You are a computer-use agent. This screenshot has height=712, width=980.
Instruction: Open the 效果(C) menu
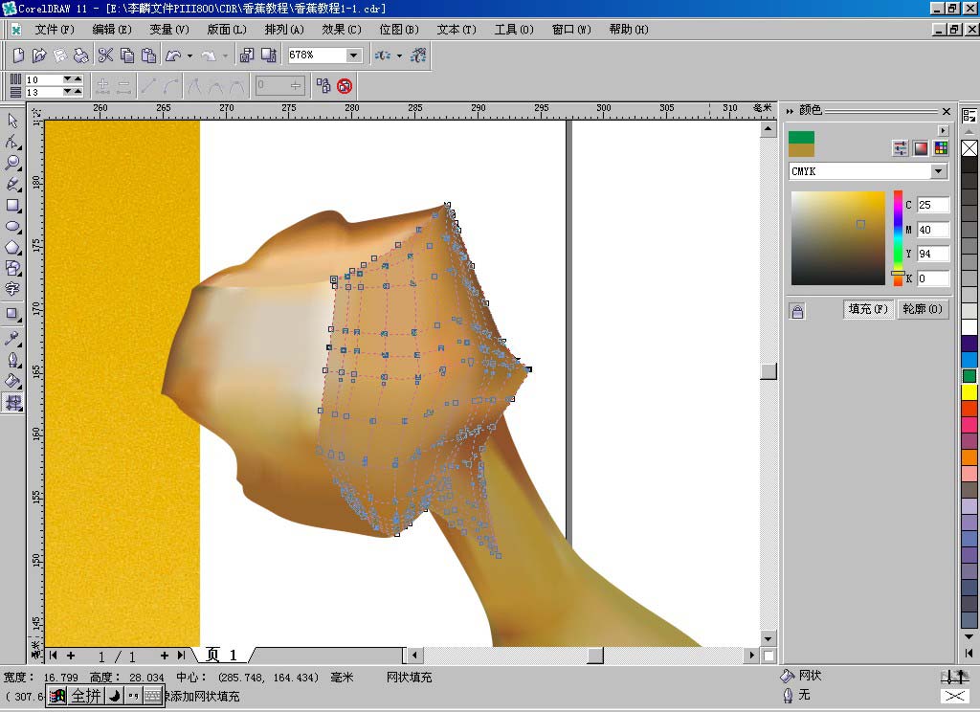(x=341, y=30)
